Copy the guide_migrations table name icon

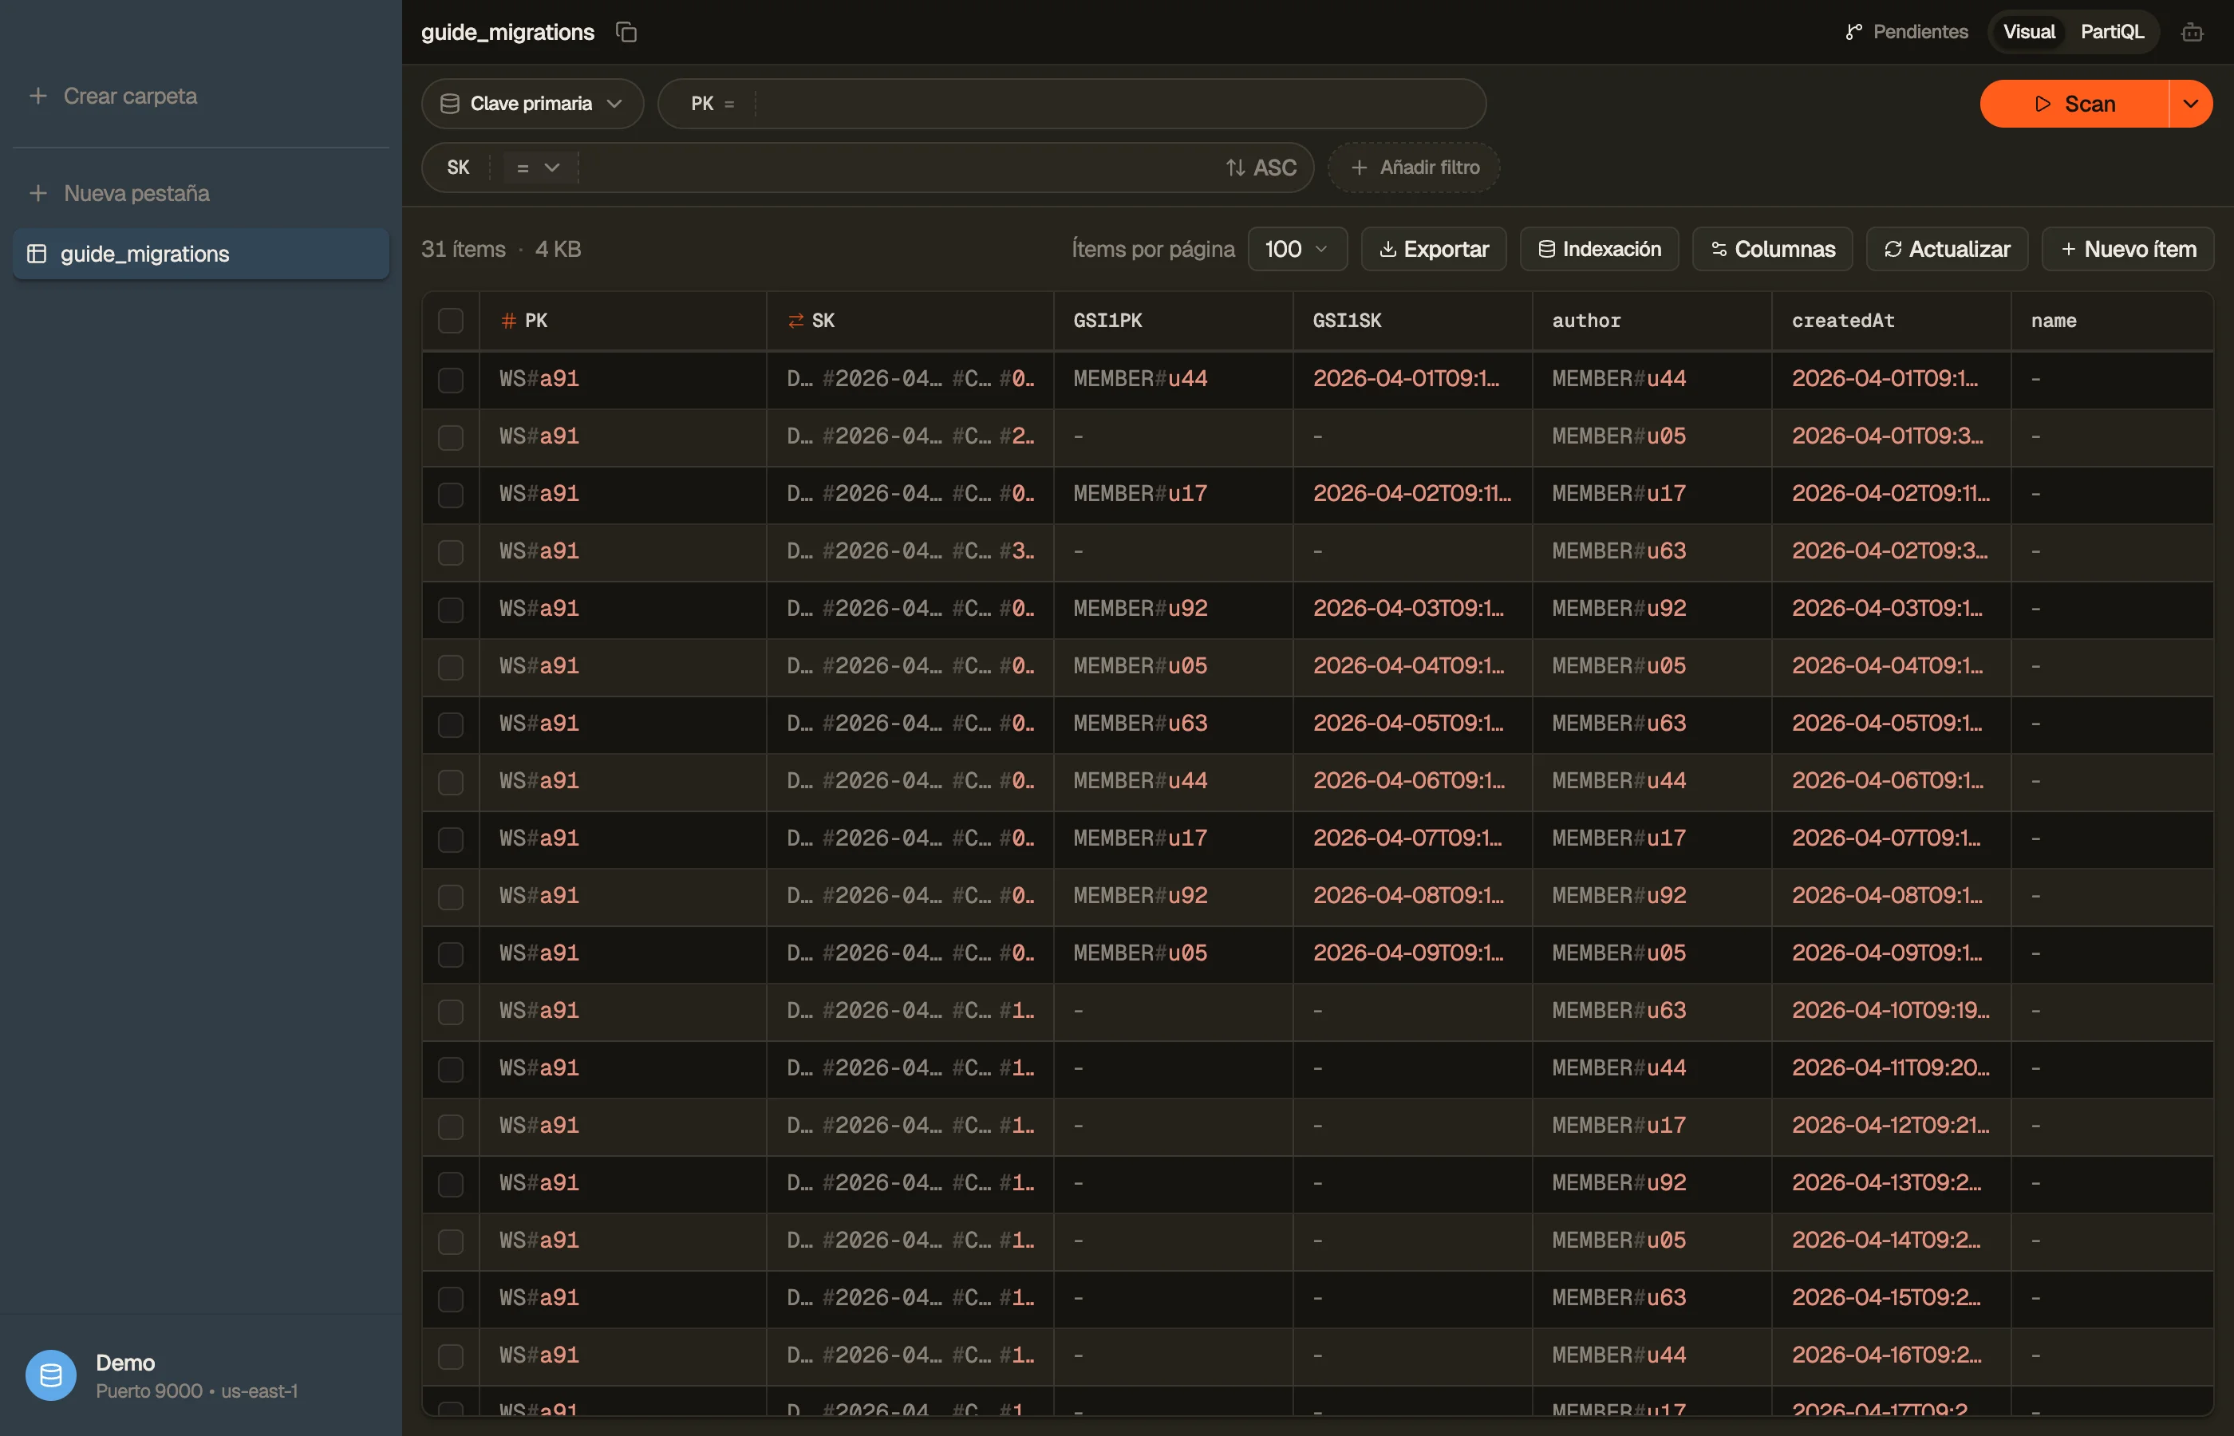tap(626, 32)
